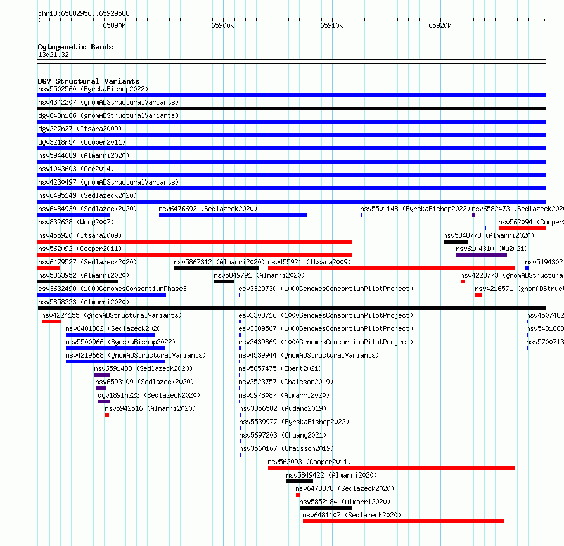The width and height of the screenshot is (564, 546).
Task: Open esv3329730 pilot project variant label
Action: (326, 289)
